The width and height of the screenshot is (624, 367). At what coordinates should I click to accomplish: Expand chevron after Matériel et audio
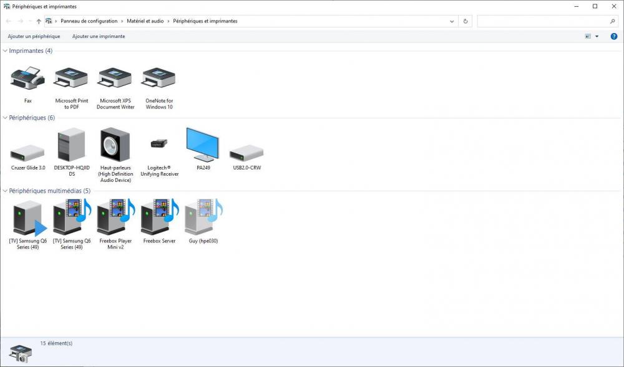168,21
